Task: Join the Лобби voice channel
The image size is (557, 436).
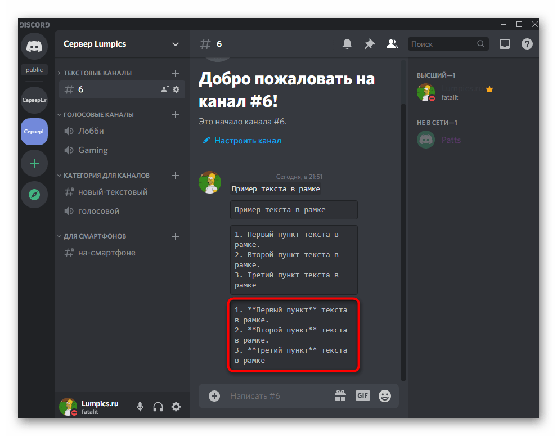Action: (x=122, y=131)
